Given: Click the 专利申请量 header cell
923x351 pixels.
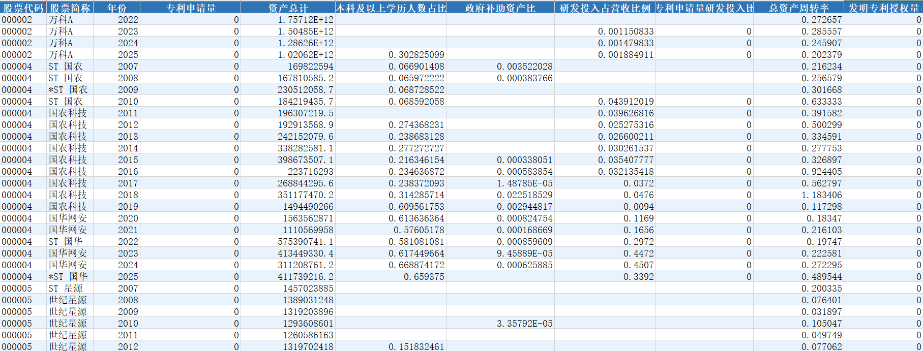Looking at the screenshot, I should [191, 8].
